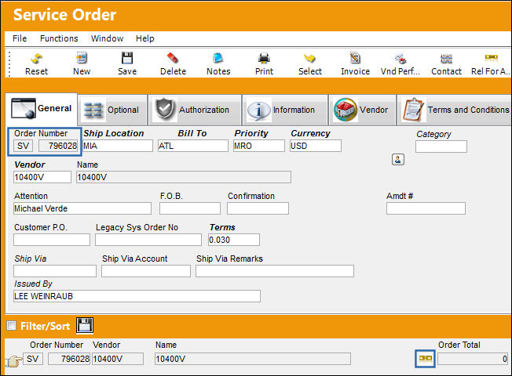Click the Currency field with USD
This screenshot has width=512, height=376.
316,146
